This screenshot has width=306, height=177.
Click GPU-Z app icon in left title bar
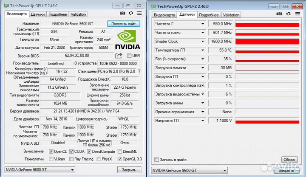[6, 6]
